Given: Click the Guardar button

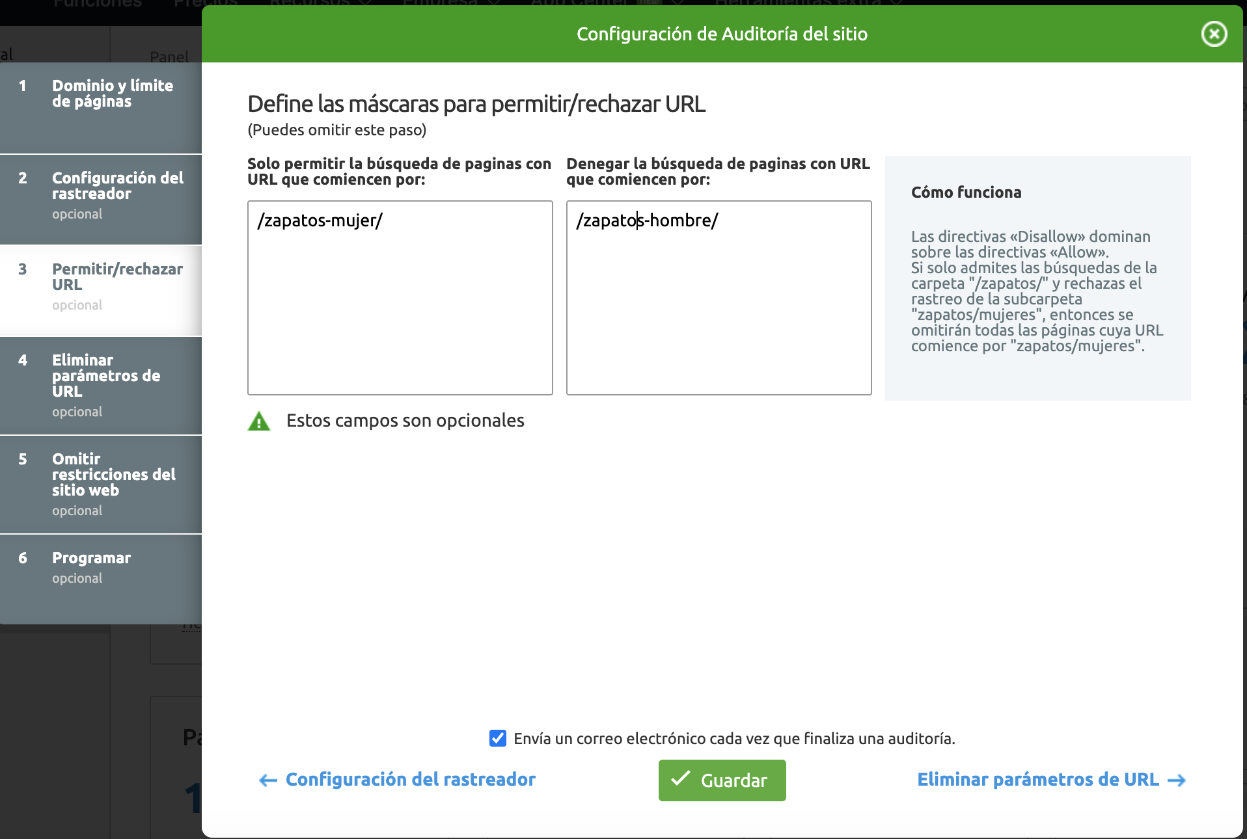Looking at the screenshot, I should click(722, 780).
